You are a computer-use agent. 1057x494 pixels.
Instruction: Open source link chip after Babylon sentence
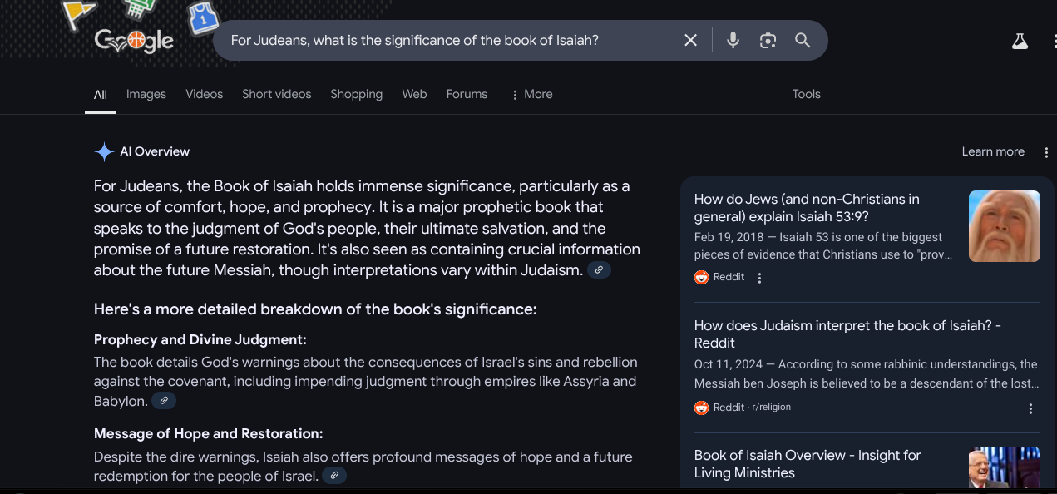pos(164,401)
